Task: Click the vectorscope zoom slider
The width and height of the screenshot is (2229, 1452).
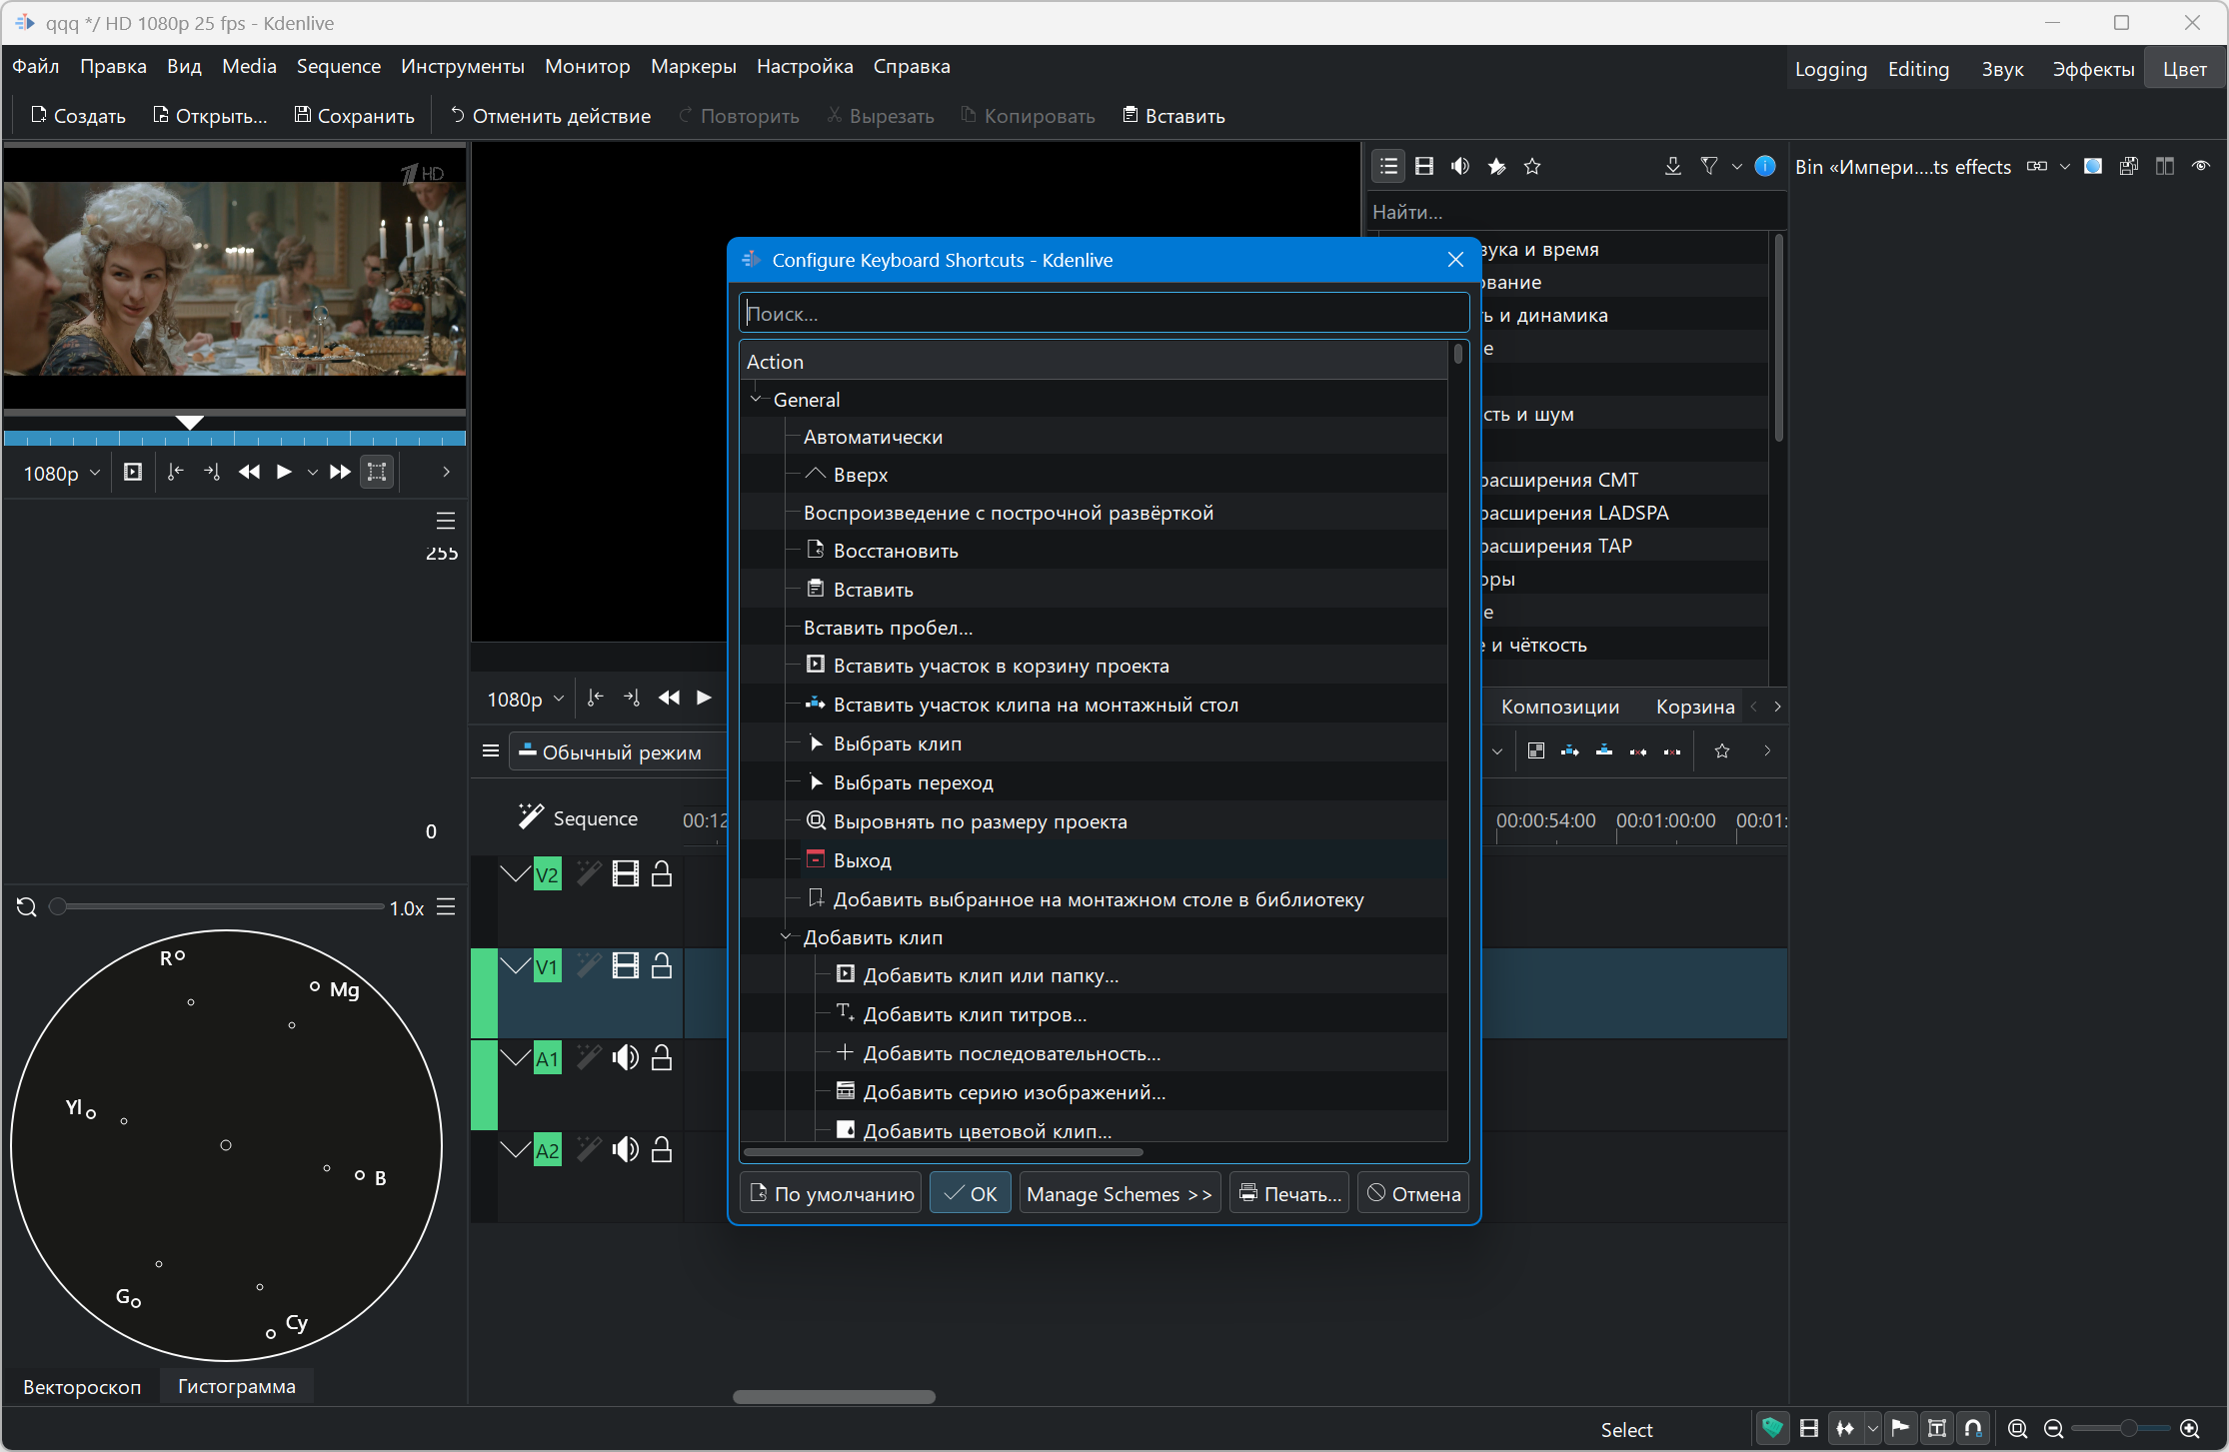Action: (x=218, y=906)
